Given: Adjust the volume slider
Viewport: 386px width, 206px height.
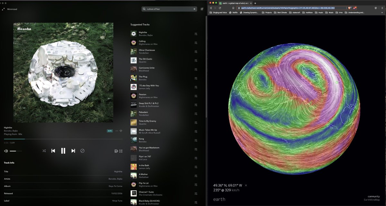Looking at the screenshot, I should pos(16,151).
